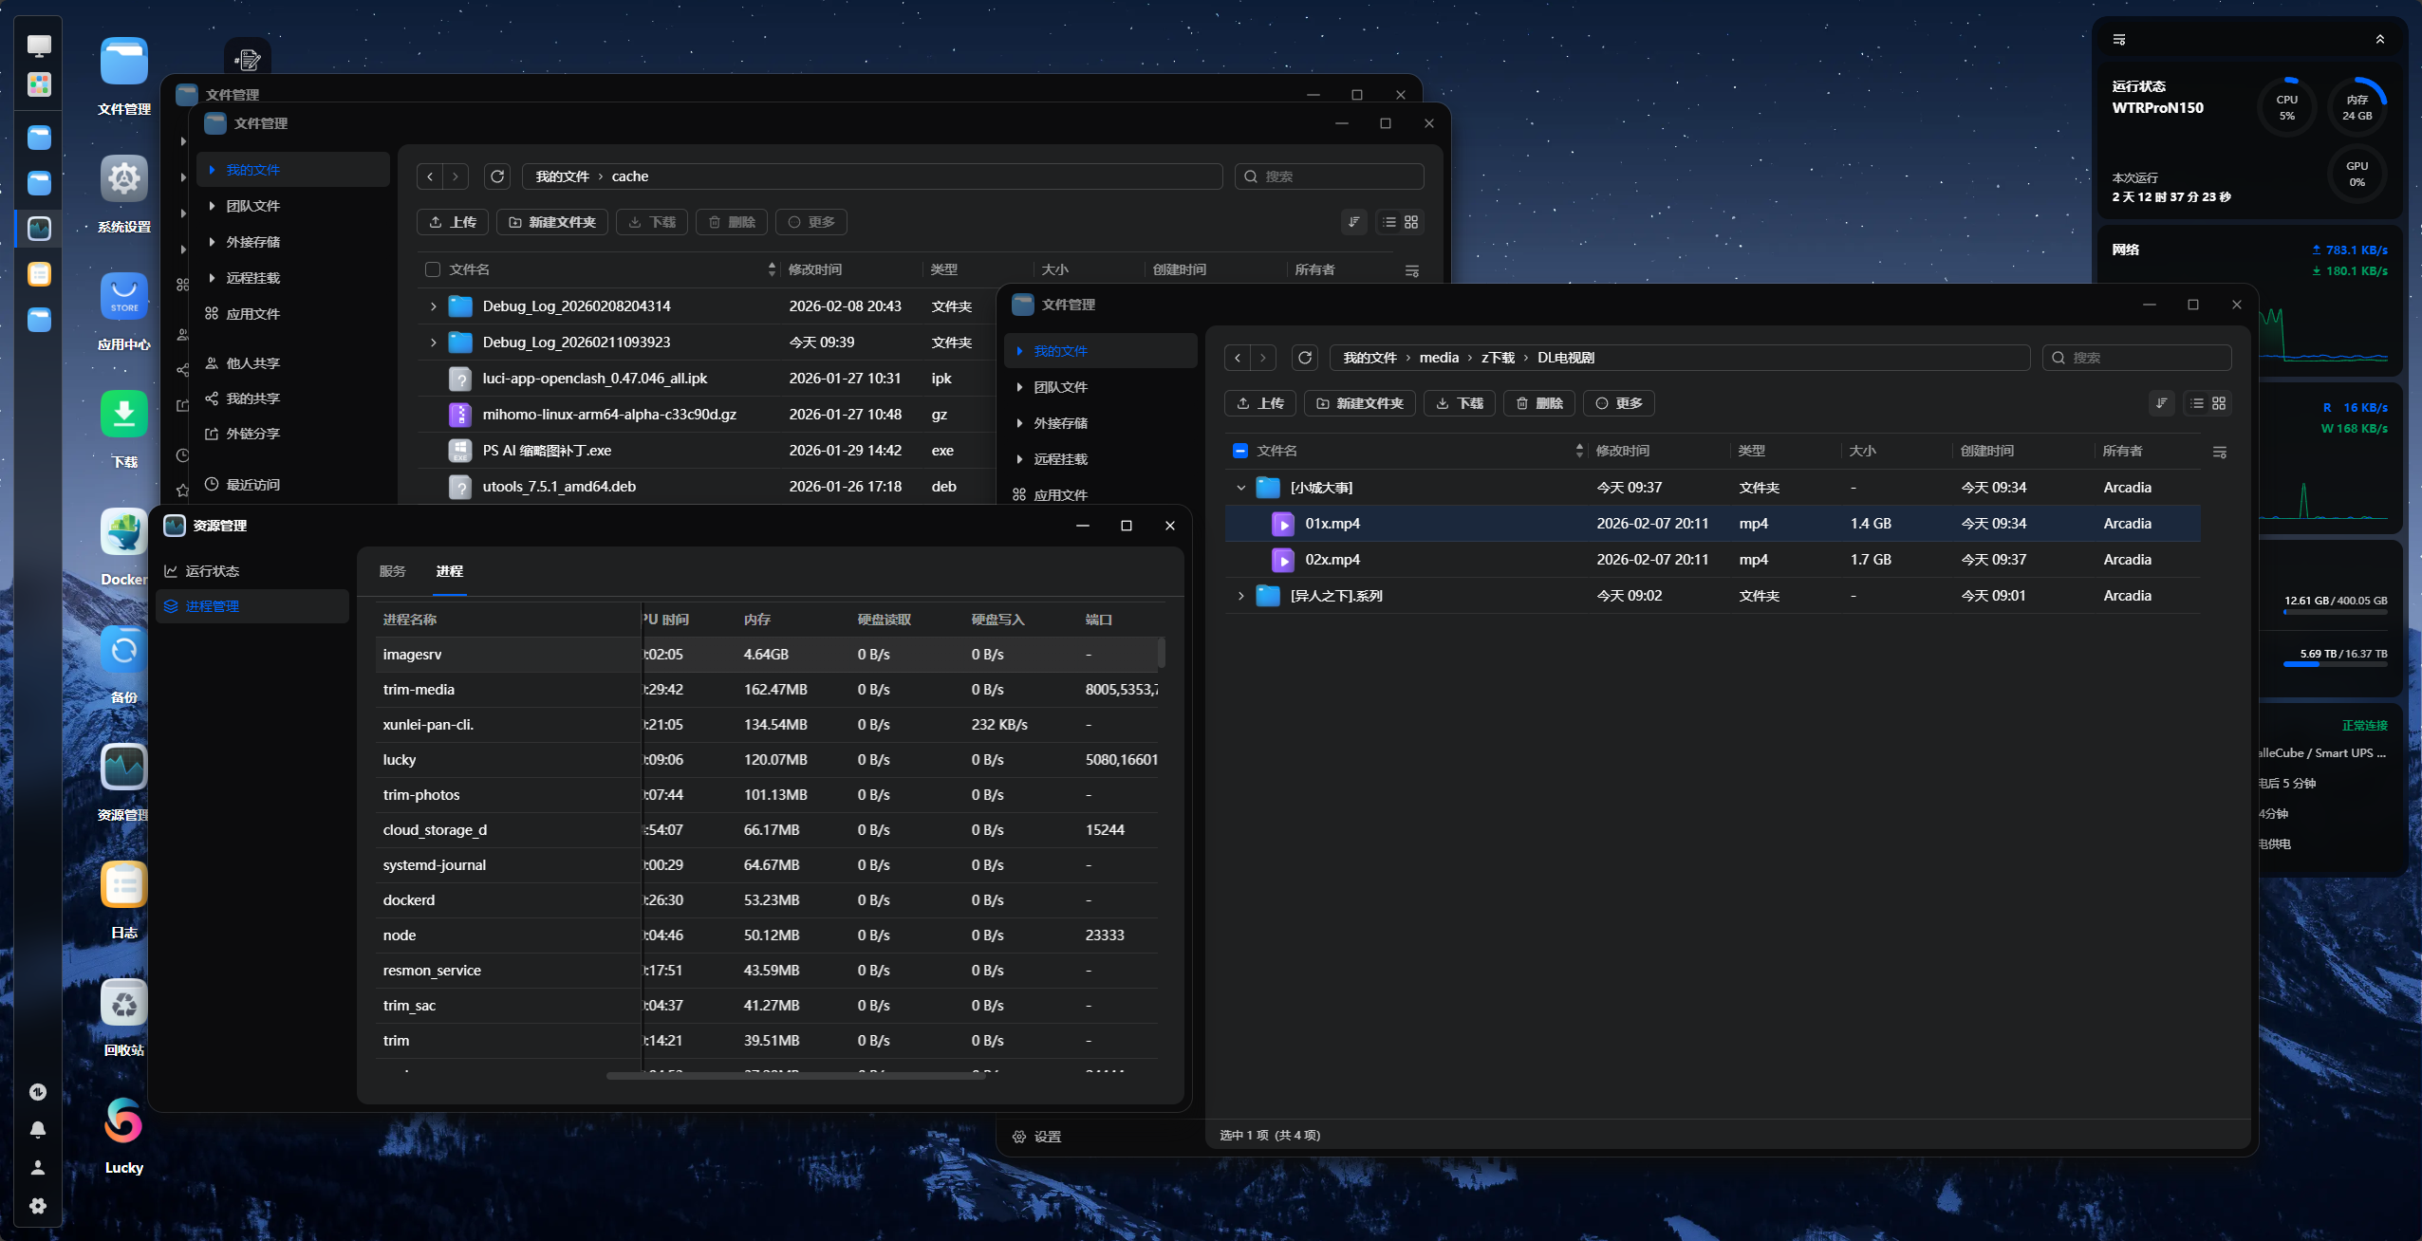The height and width of the screenshot is (1241, 2422).
Task: Select 运行状态 in resource manager sidebar
Action: pos(213,571)
